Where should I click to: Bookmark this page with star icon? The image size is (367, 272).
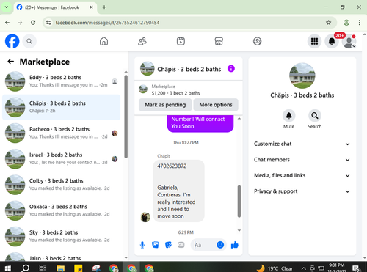click(x=328, y=23)
